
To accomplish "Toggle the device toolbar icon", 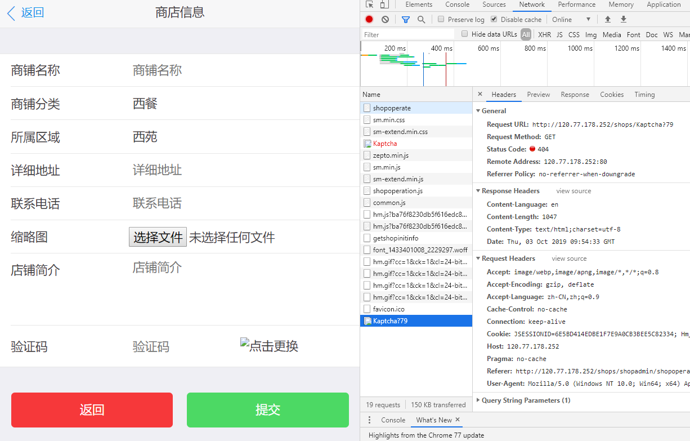I will pos(385,5).
